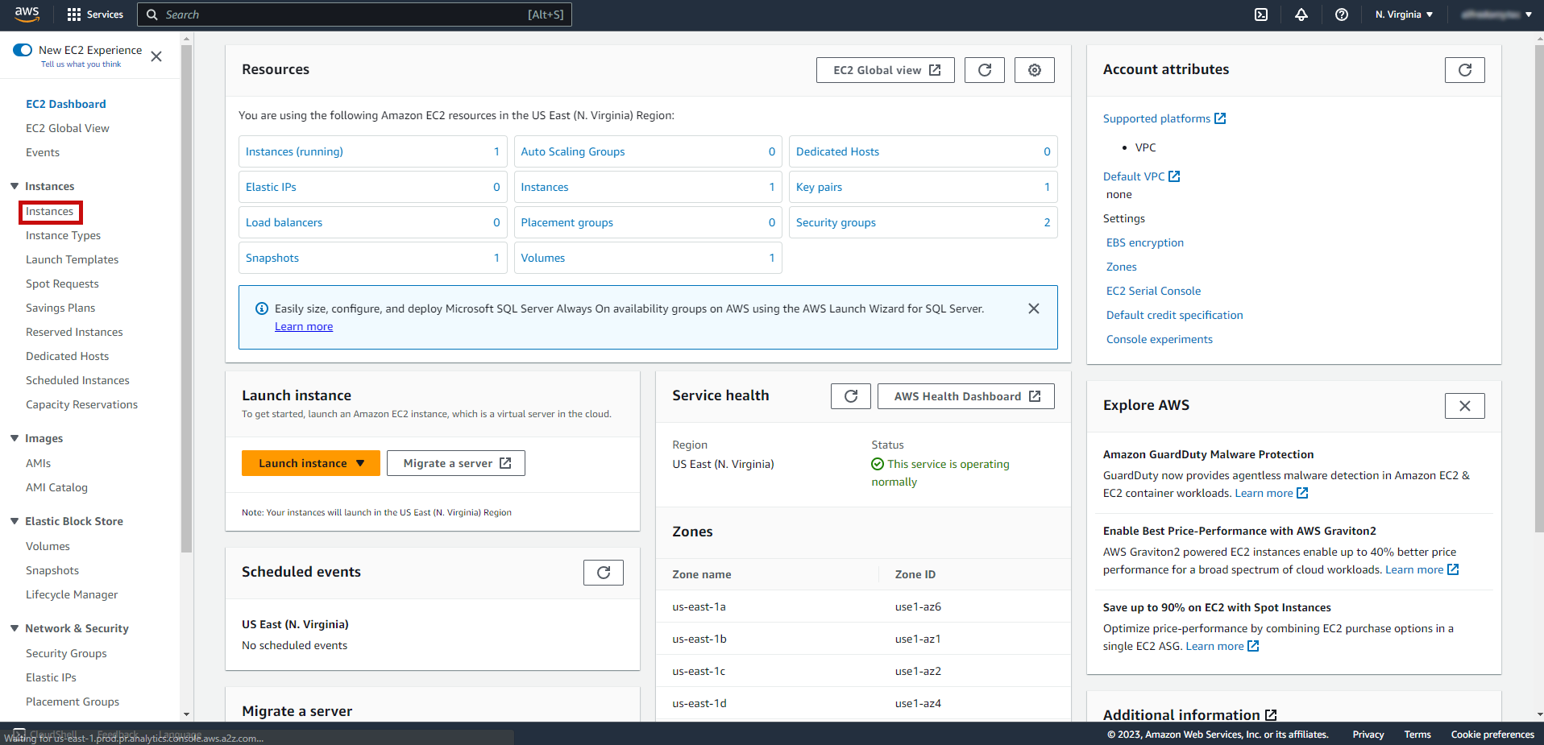1544x745 pixels.
Task: Open Auto Scaling Groups resource link
Action: [x=573, y=151]
